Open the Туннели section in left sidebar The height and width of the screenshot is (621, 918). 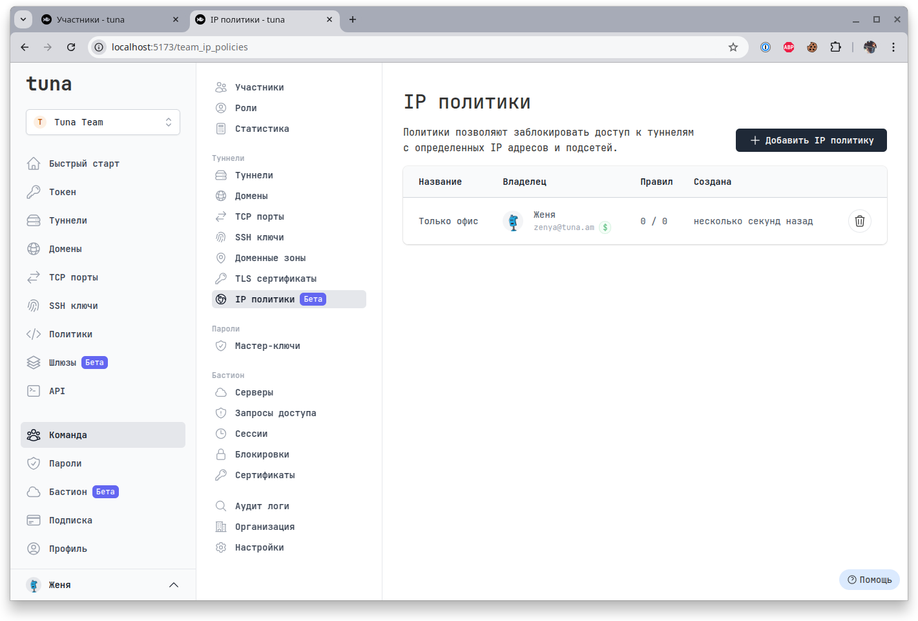coord(68,220)
